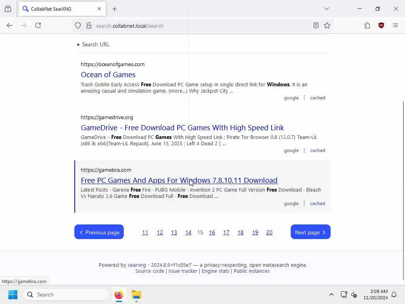Image resolution: width=405 pixels, height=304 pixels.
Task: Go back to the previous page arrow
Action: point(9,25)
